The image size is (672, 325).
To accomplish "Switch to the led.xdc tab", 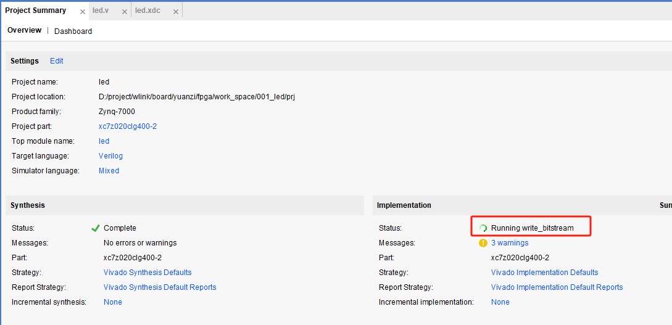I will point(148,11).
